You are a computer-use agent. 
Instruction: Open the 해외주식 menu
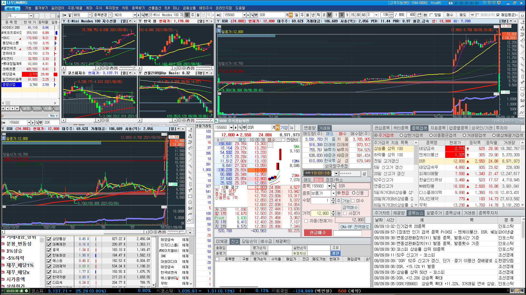pyautogui.click(x=205, y=8)
